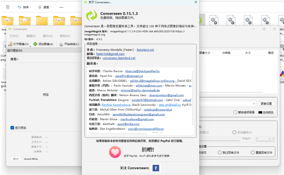Expand the format dropdown beside 图像设置
The image size is (284, 175).
pyautogui.click(x=254, y=104)
